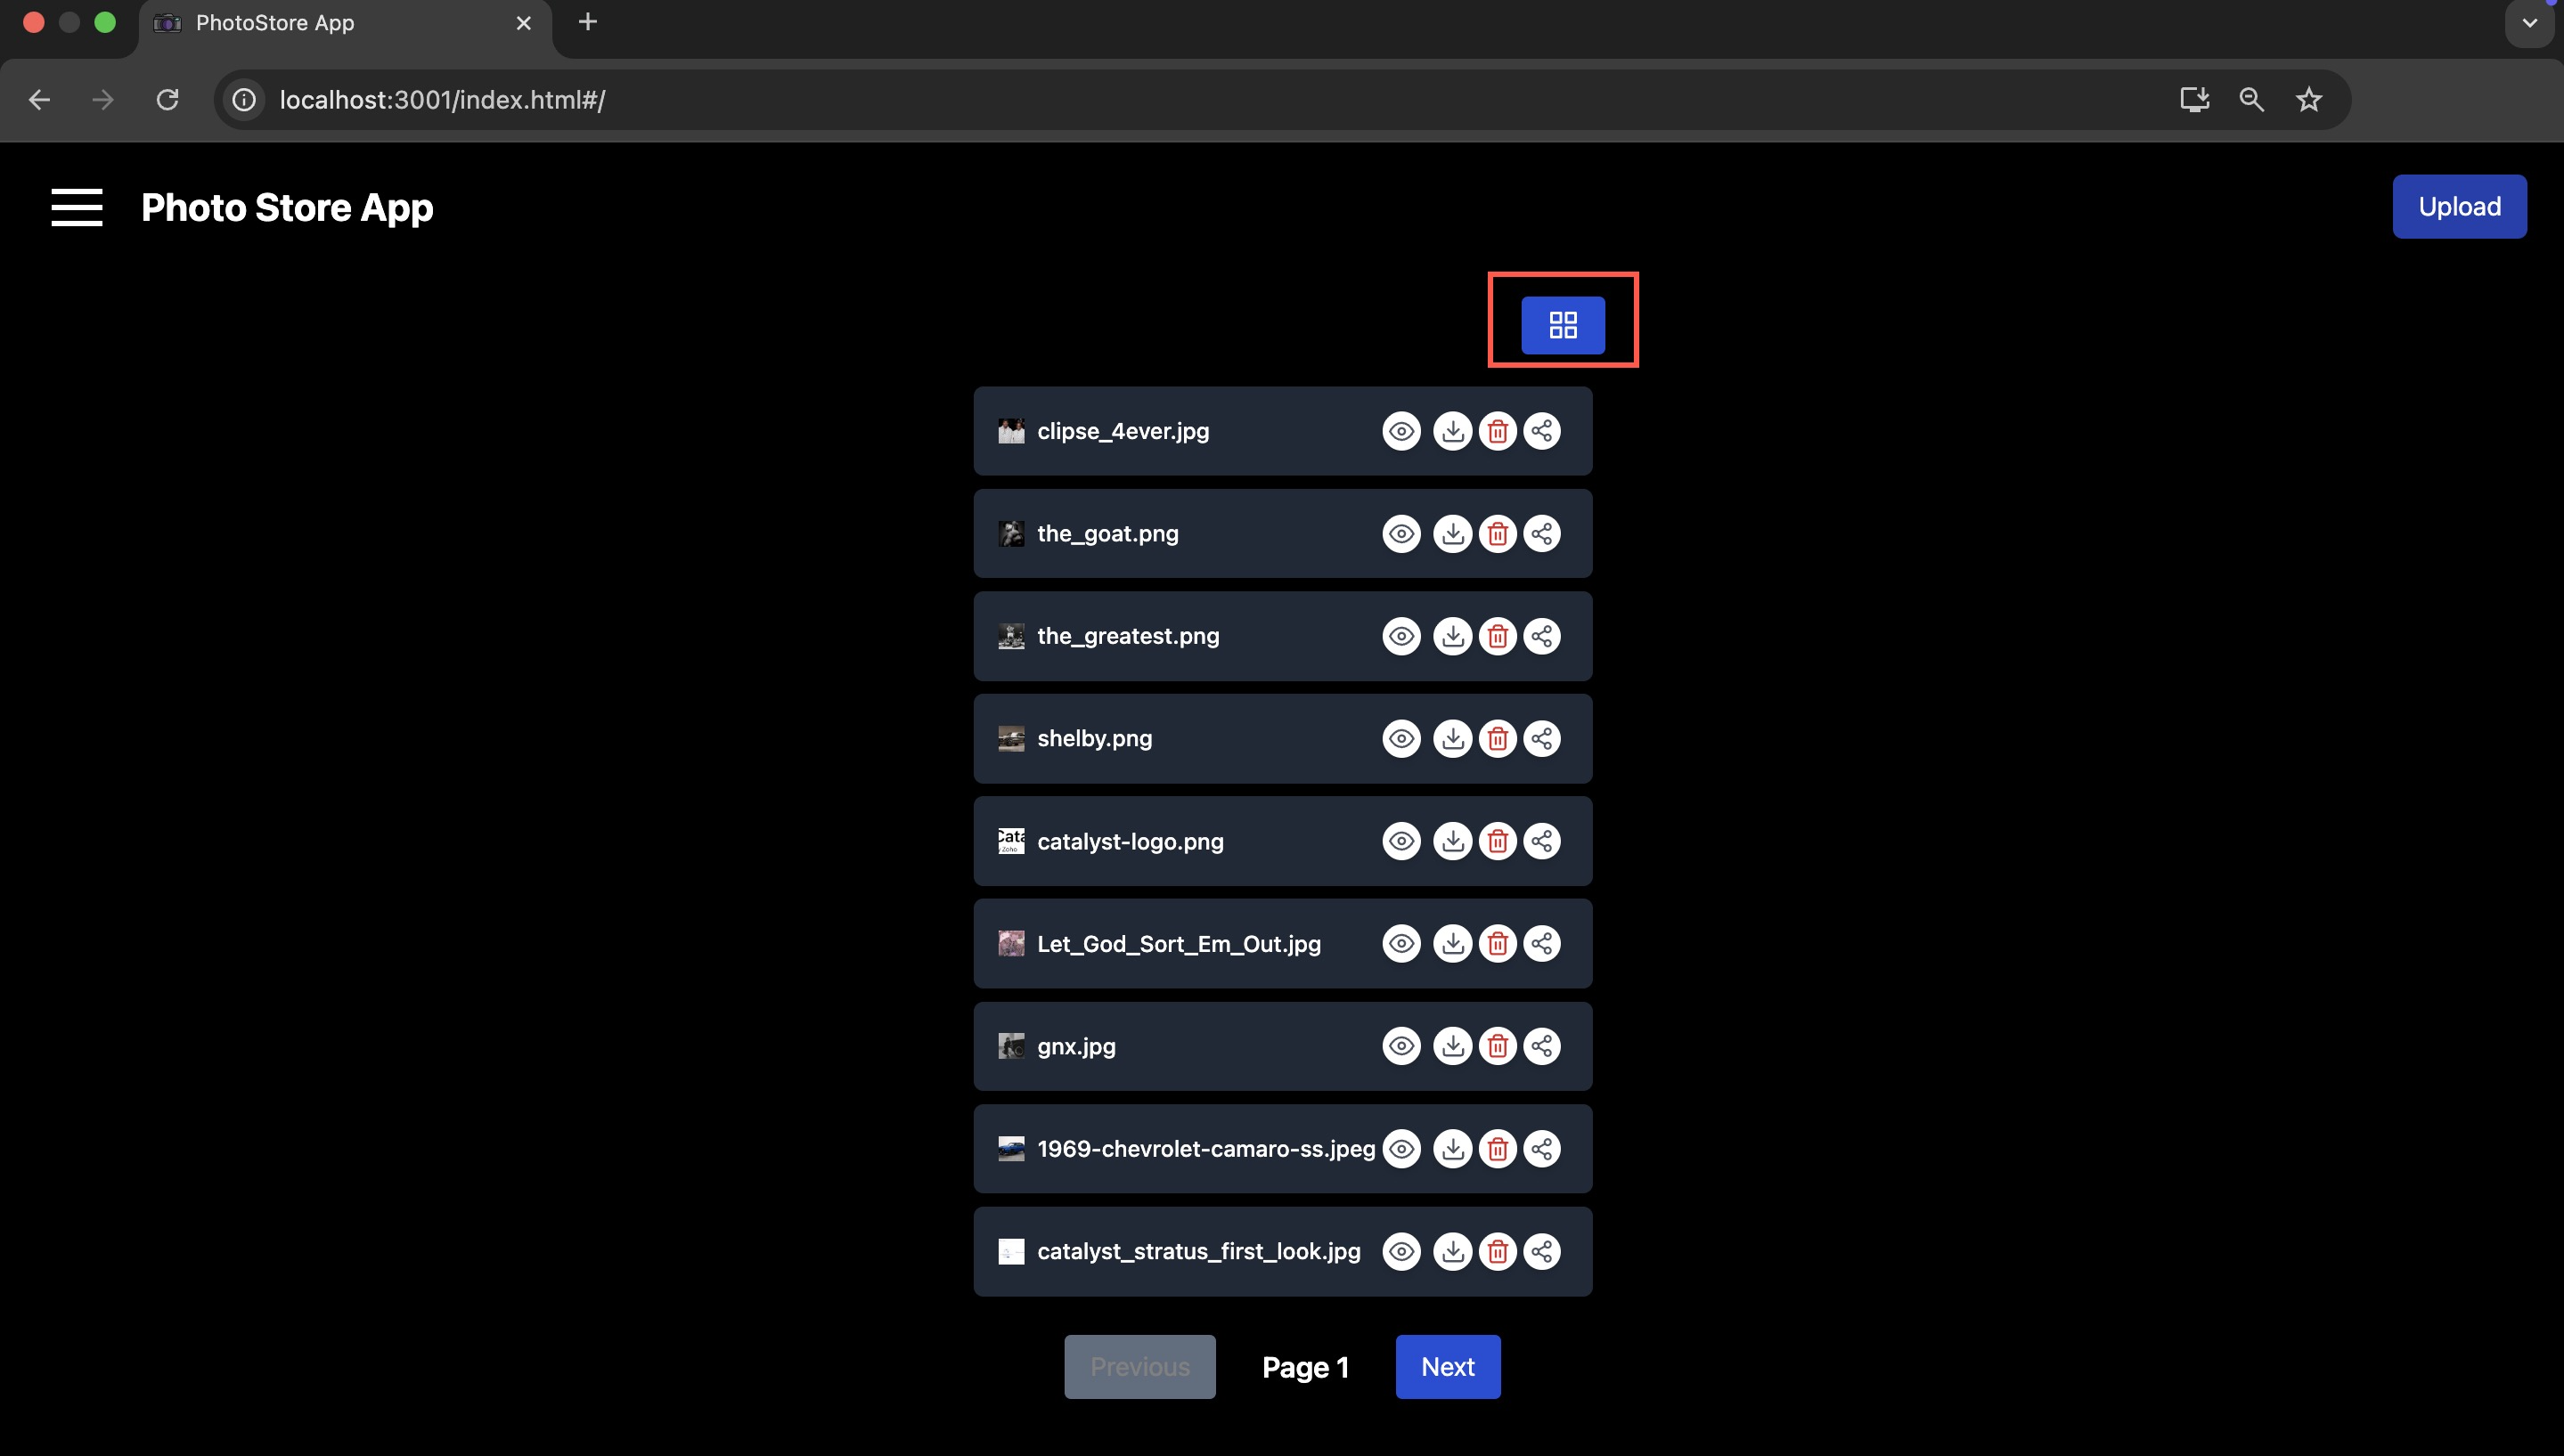Download clipse_4ever.jpg
2564x1456 pixels.
point(1451,431)
